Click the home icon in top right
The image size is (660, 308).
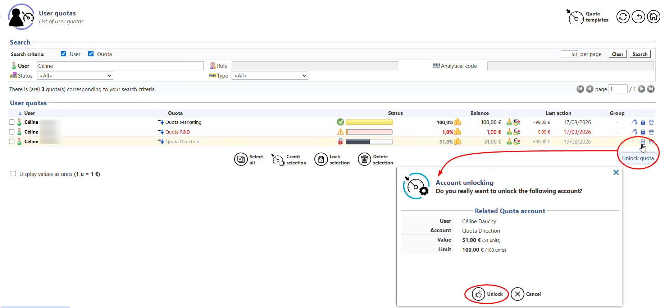pyautogui.click(x=653, y=17)
